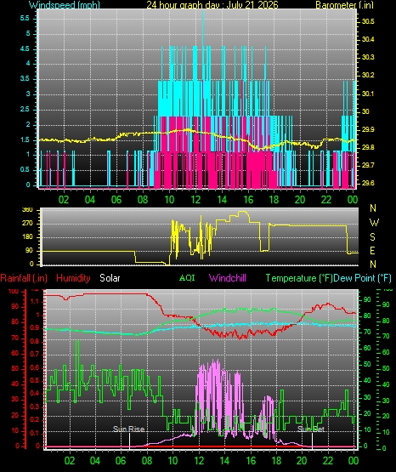
Task: Click the W compass direction label
Action: coord(374,223)
